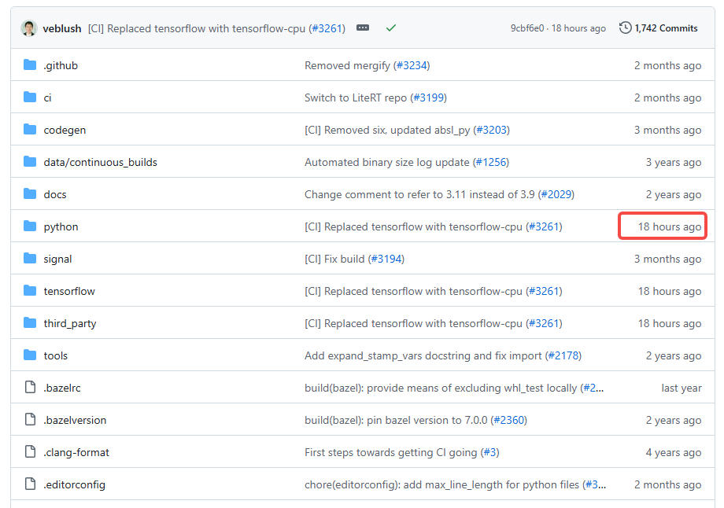Open '[CI] Fix build' commit message
724x508 pixels.
pos(334,260)
